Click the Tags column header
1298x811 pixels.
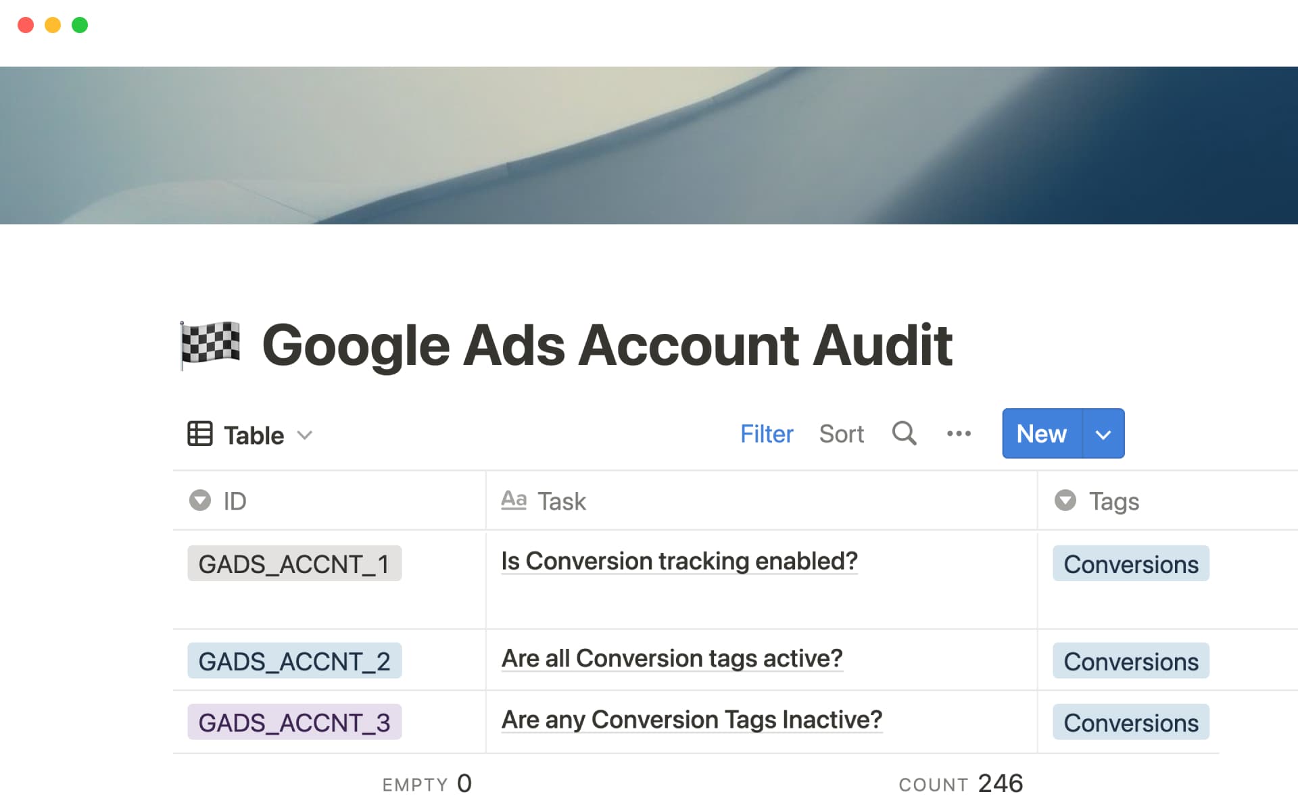tap(1113, 501)
